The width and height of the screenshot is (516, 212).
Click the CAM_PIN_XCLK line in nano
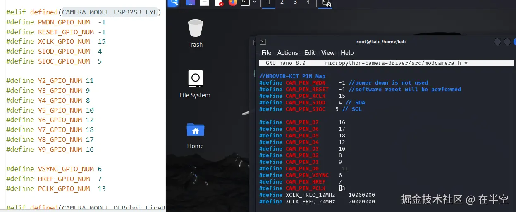tap(302, 96)
